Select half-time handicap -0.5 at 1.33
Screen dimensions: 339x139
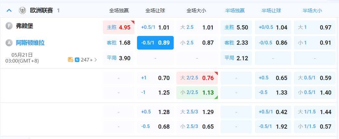(x=273, y=93)
